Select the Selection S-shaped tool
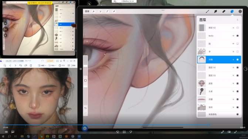Image resolution: width=248 pixels, height=139 pixels. [107, 11]
